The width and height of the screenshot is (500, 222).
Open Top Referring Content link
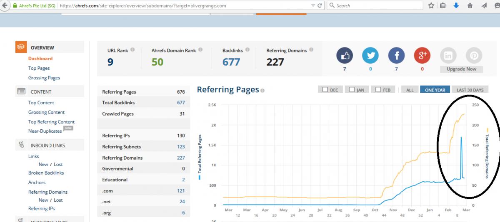coord(51,122)
